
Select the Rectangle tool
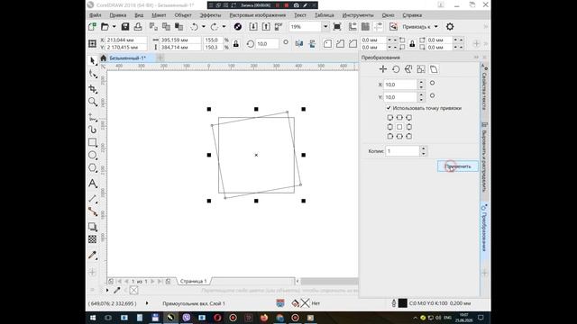click(92, 142)
